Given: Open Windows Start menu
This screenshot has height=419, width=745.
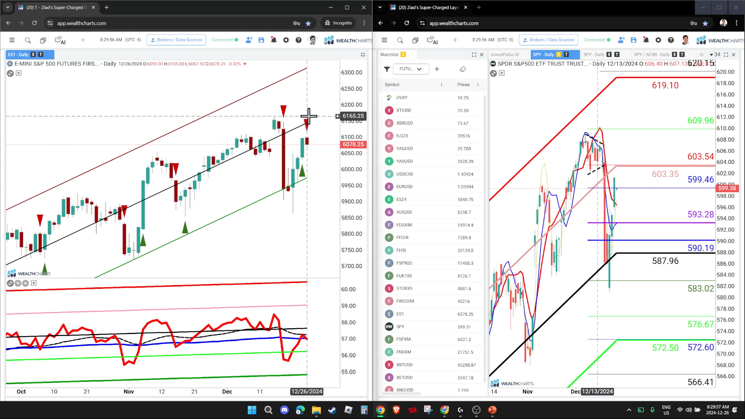Looking at the screenshot, I should 252,410.
